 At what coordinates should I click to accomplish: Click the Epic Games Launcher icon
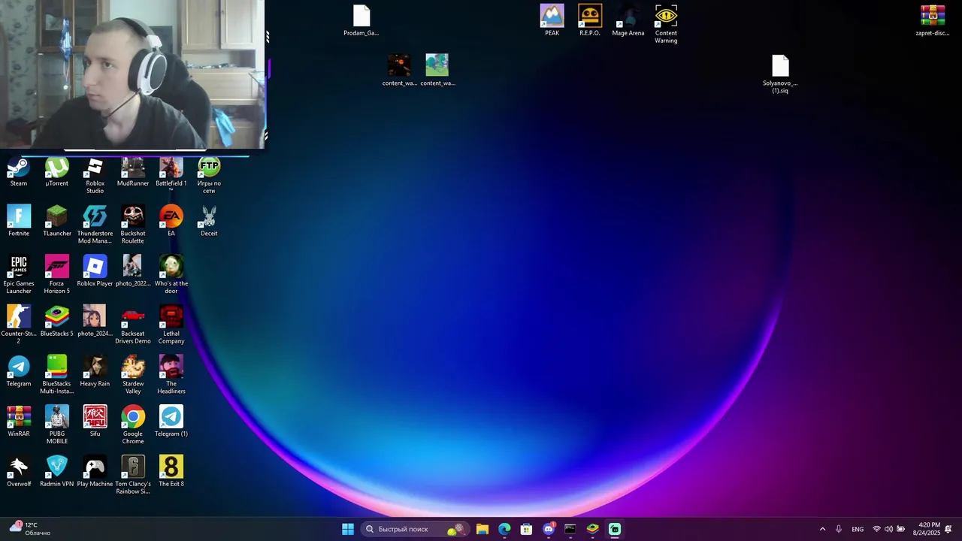(x=19, y=275)
